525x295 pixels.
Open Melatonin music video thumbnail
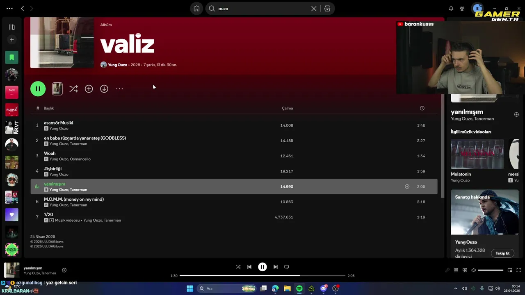[477, 154]
